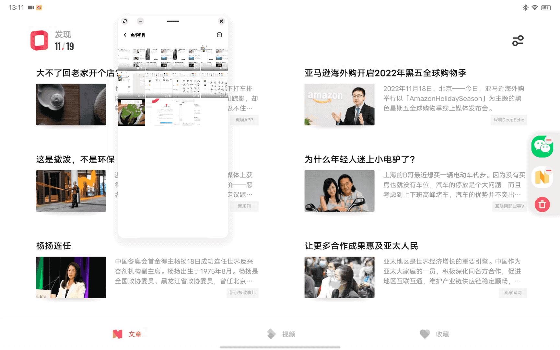Open WeChat from the side dock
Viewport: 560px width, 350px height.
point(542,147)
